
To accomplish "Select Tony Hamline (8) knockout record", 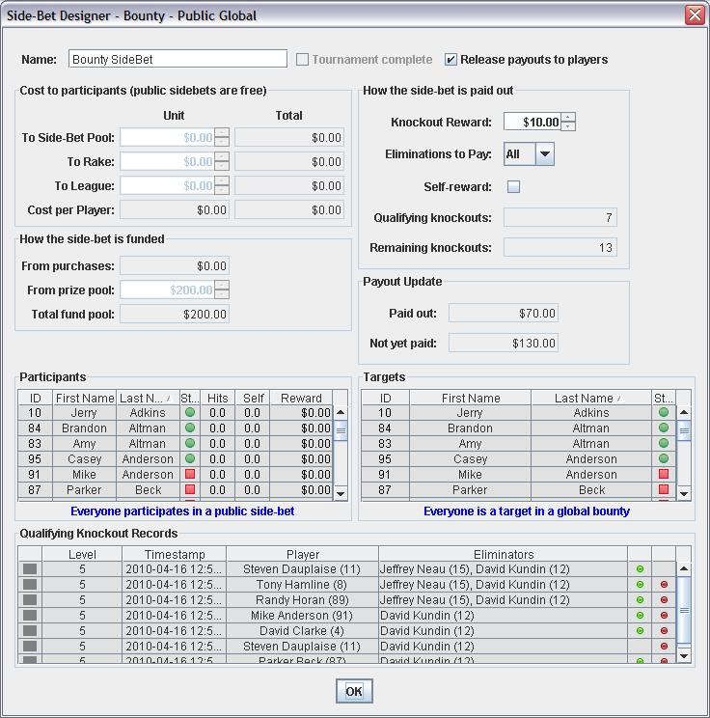I will 346,584.
